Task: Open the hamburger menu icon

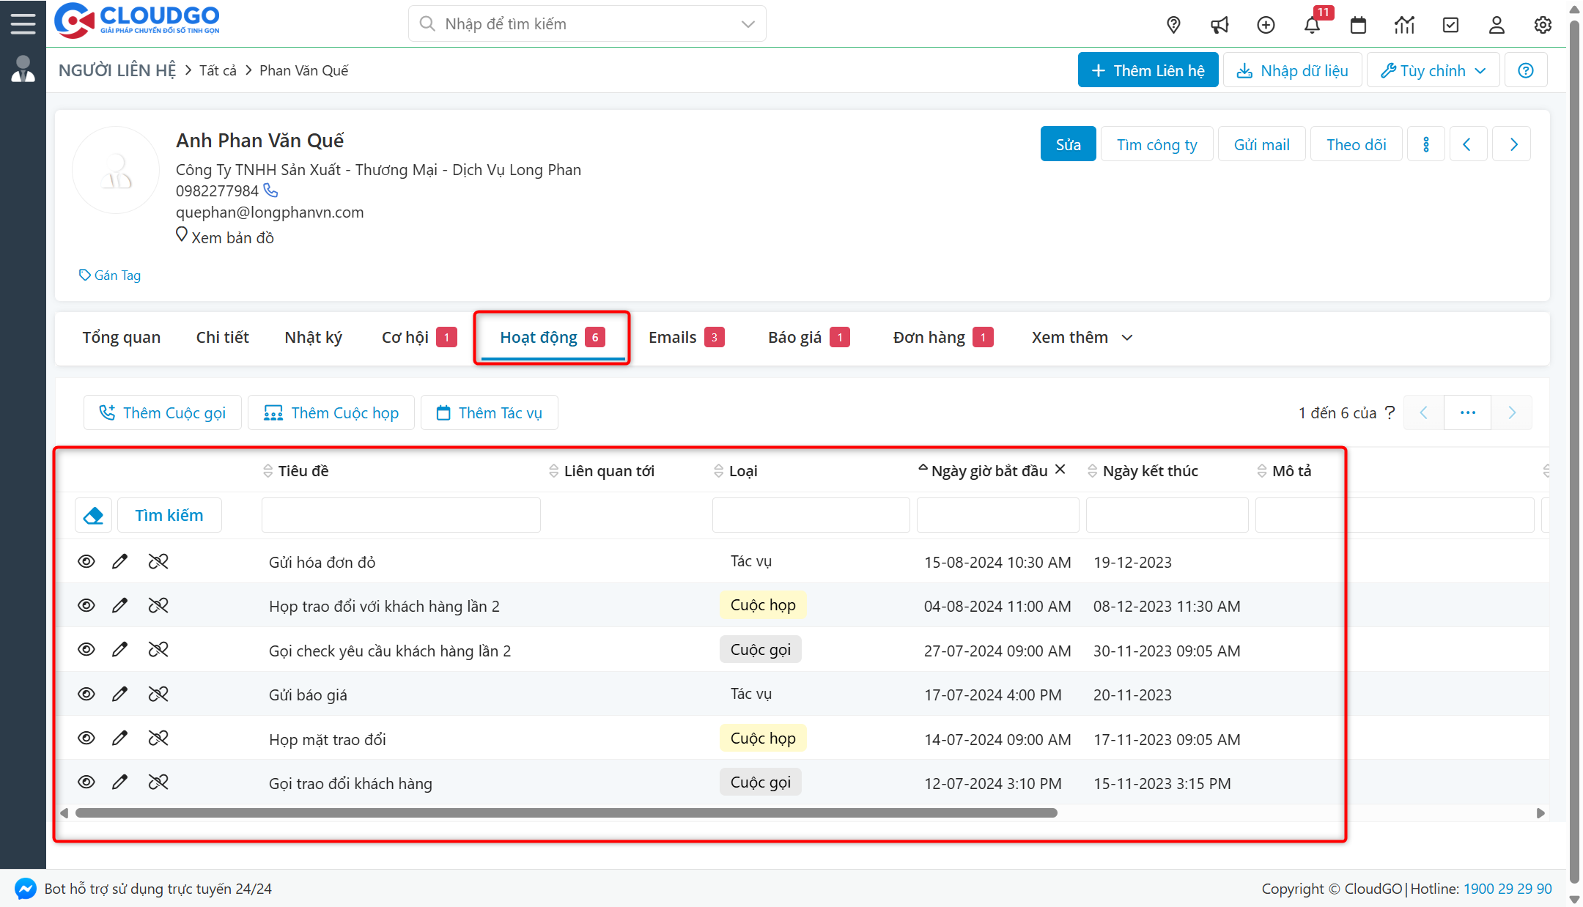Action: click(23, 23)
